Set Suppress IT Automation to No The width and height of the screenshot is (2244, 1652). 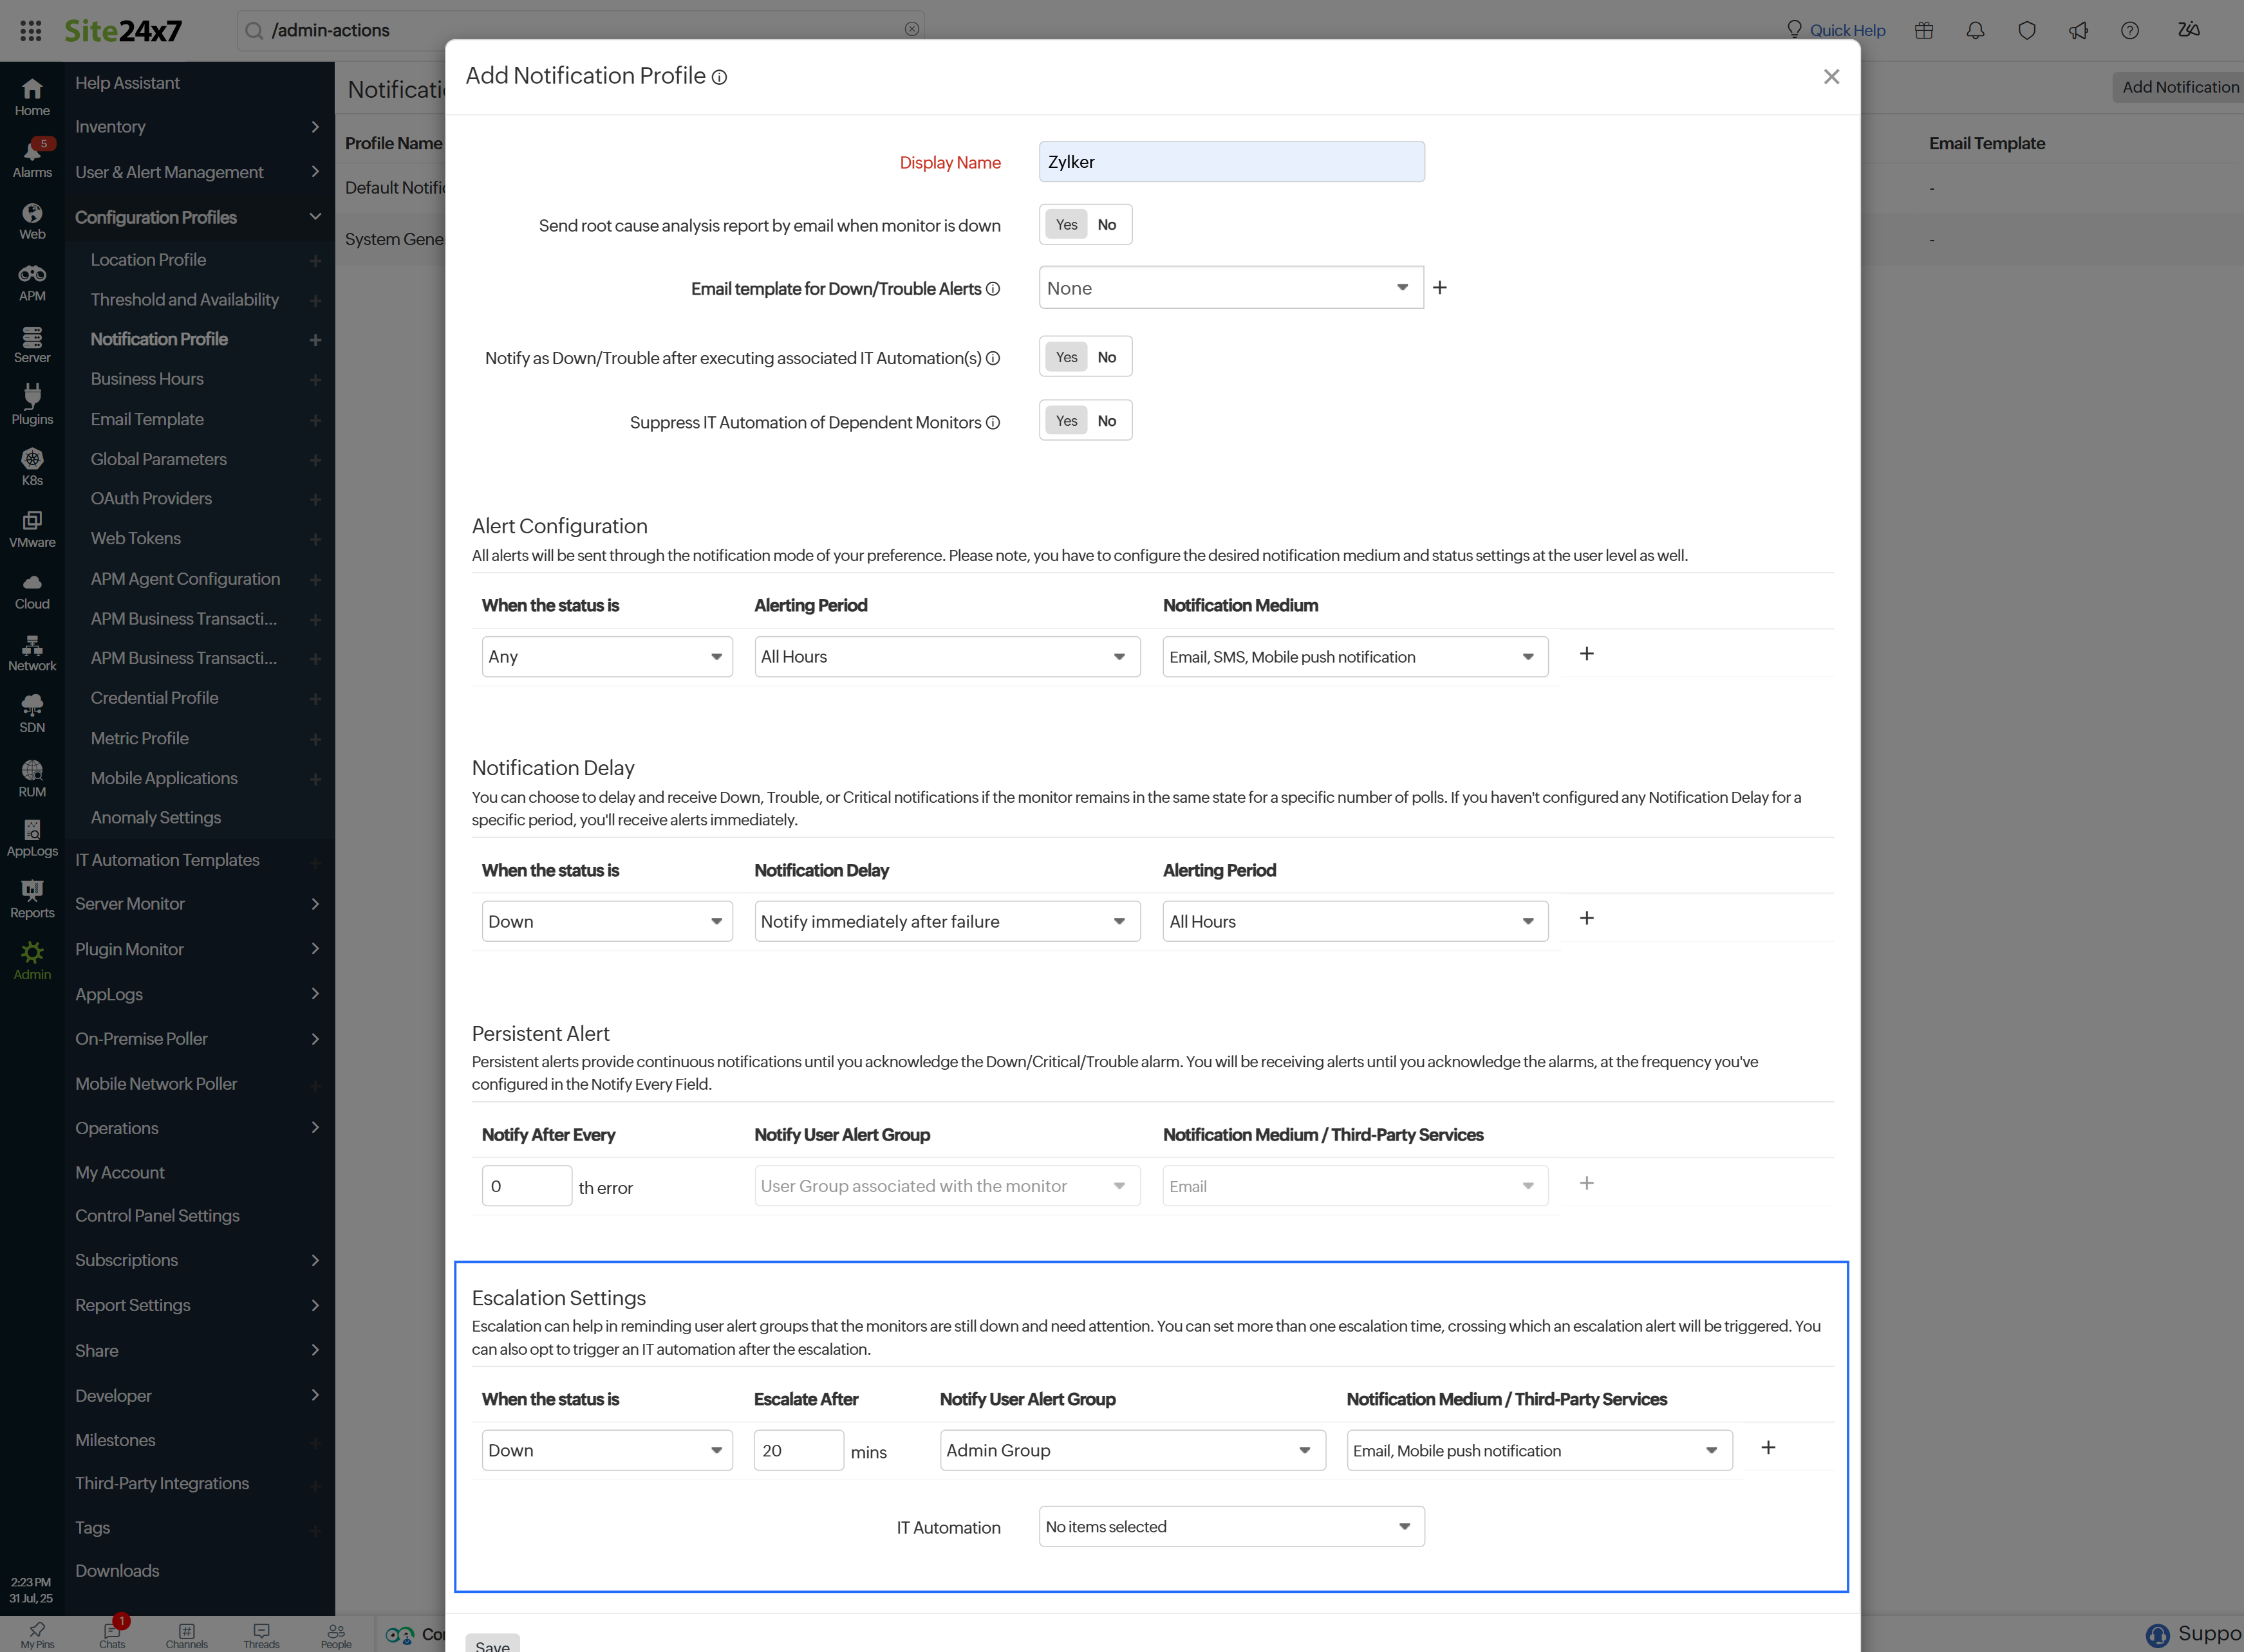point(1107,421)
